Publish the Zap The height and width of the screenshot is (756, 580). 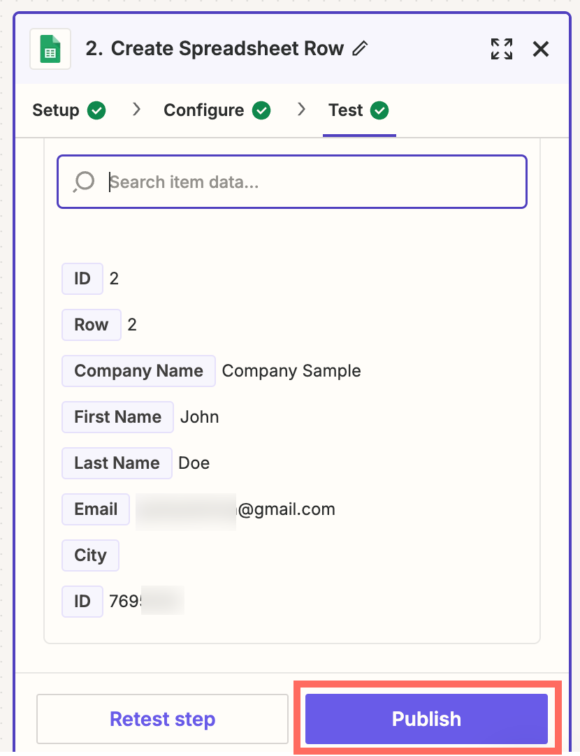click(426, 719)
